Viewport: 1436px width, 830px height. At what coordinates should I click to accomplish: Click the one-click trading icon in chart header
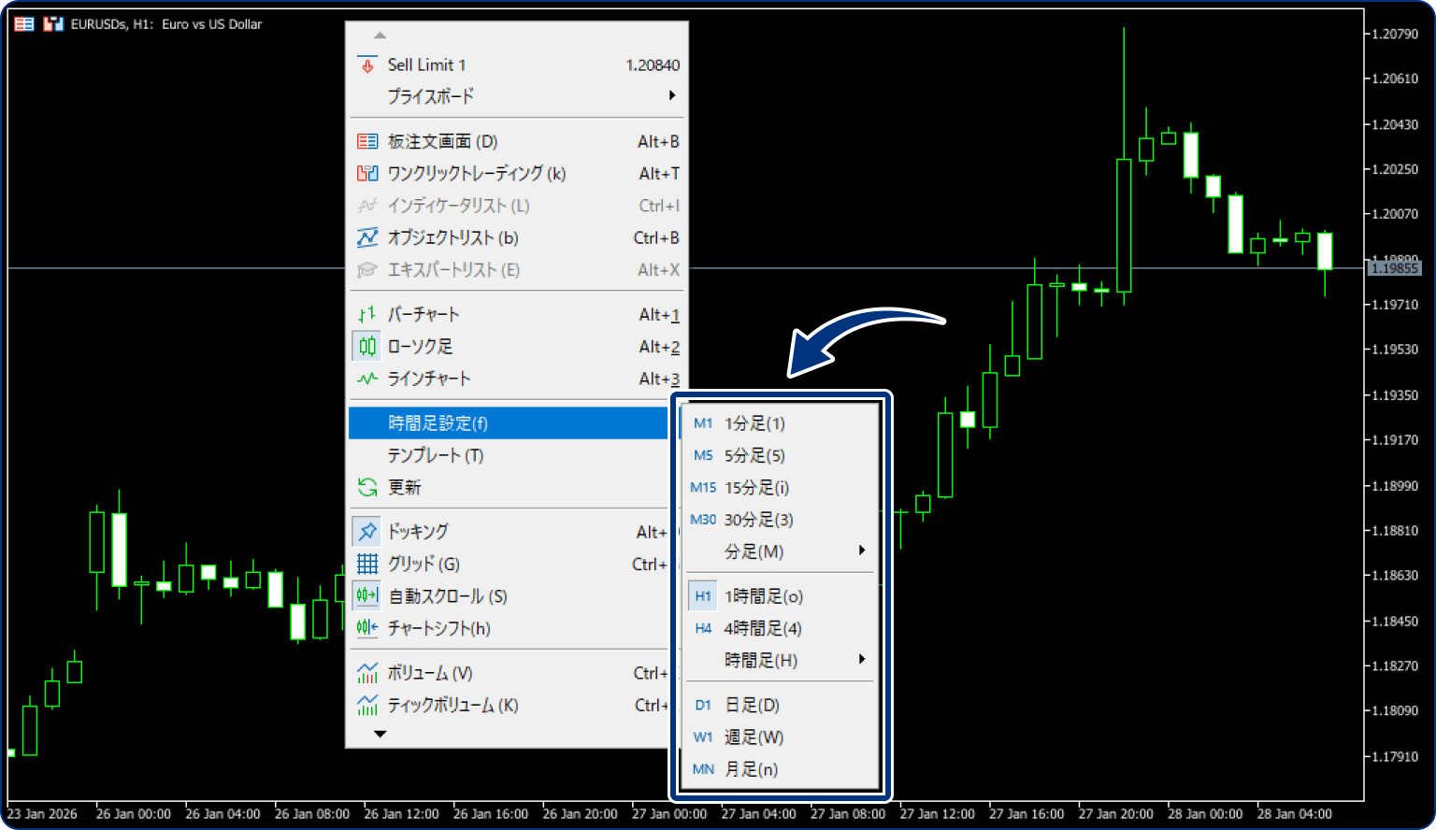pos(53,24)
